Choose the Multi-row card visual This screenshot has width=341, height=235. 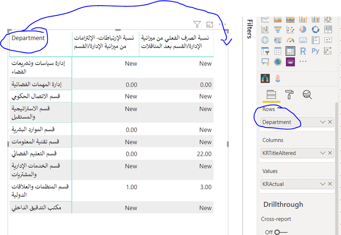(x=315, y=40)
